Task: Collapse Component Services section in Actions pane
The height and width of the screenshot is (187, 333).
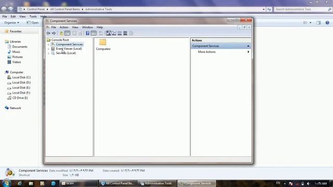Action: [x=248, y=46]
